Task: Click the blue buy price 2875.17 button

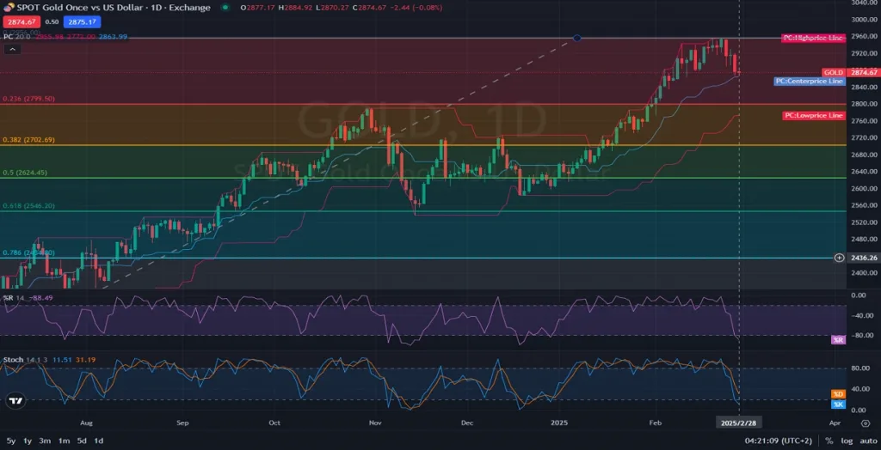Action: (x=82, y=21)
